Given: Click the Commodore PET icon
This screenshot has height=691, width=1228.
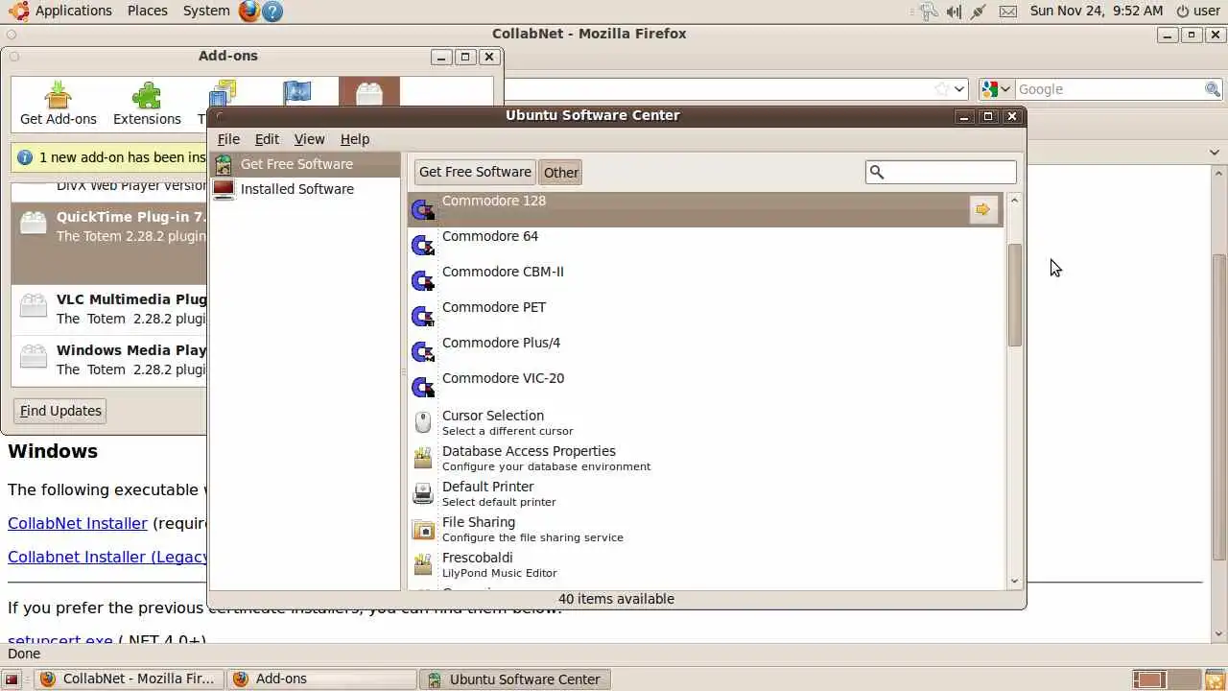Looking at the screenshot, I should click(x=423, y=316).
